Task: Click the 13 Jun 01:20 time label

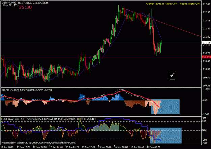Action: click(72, 147)
